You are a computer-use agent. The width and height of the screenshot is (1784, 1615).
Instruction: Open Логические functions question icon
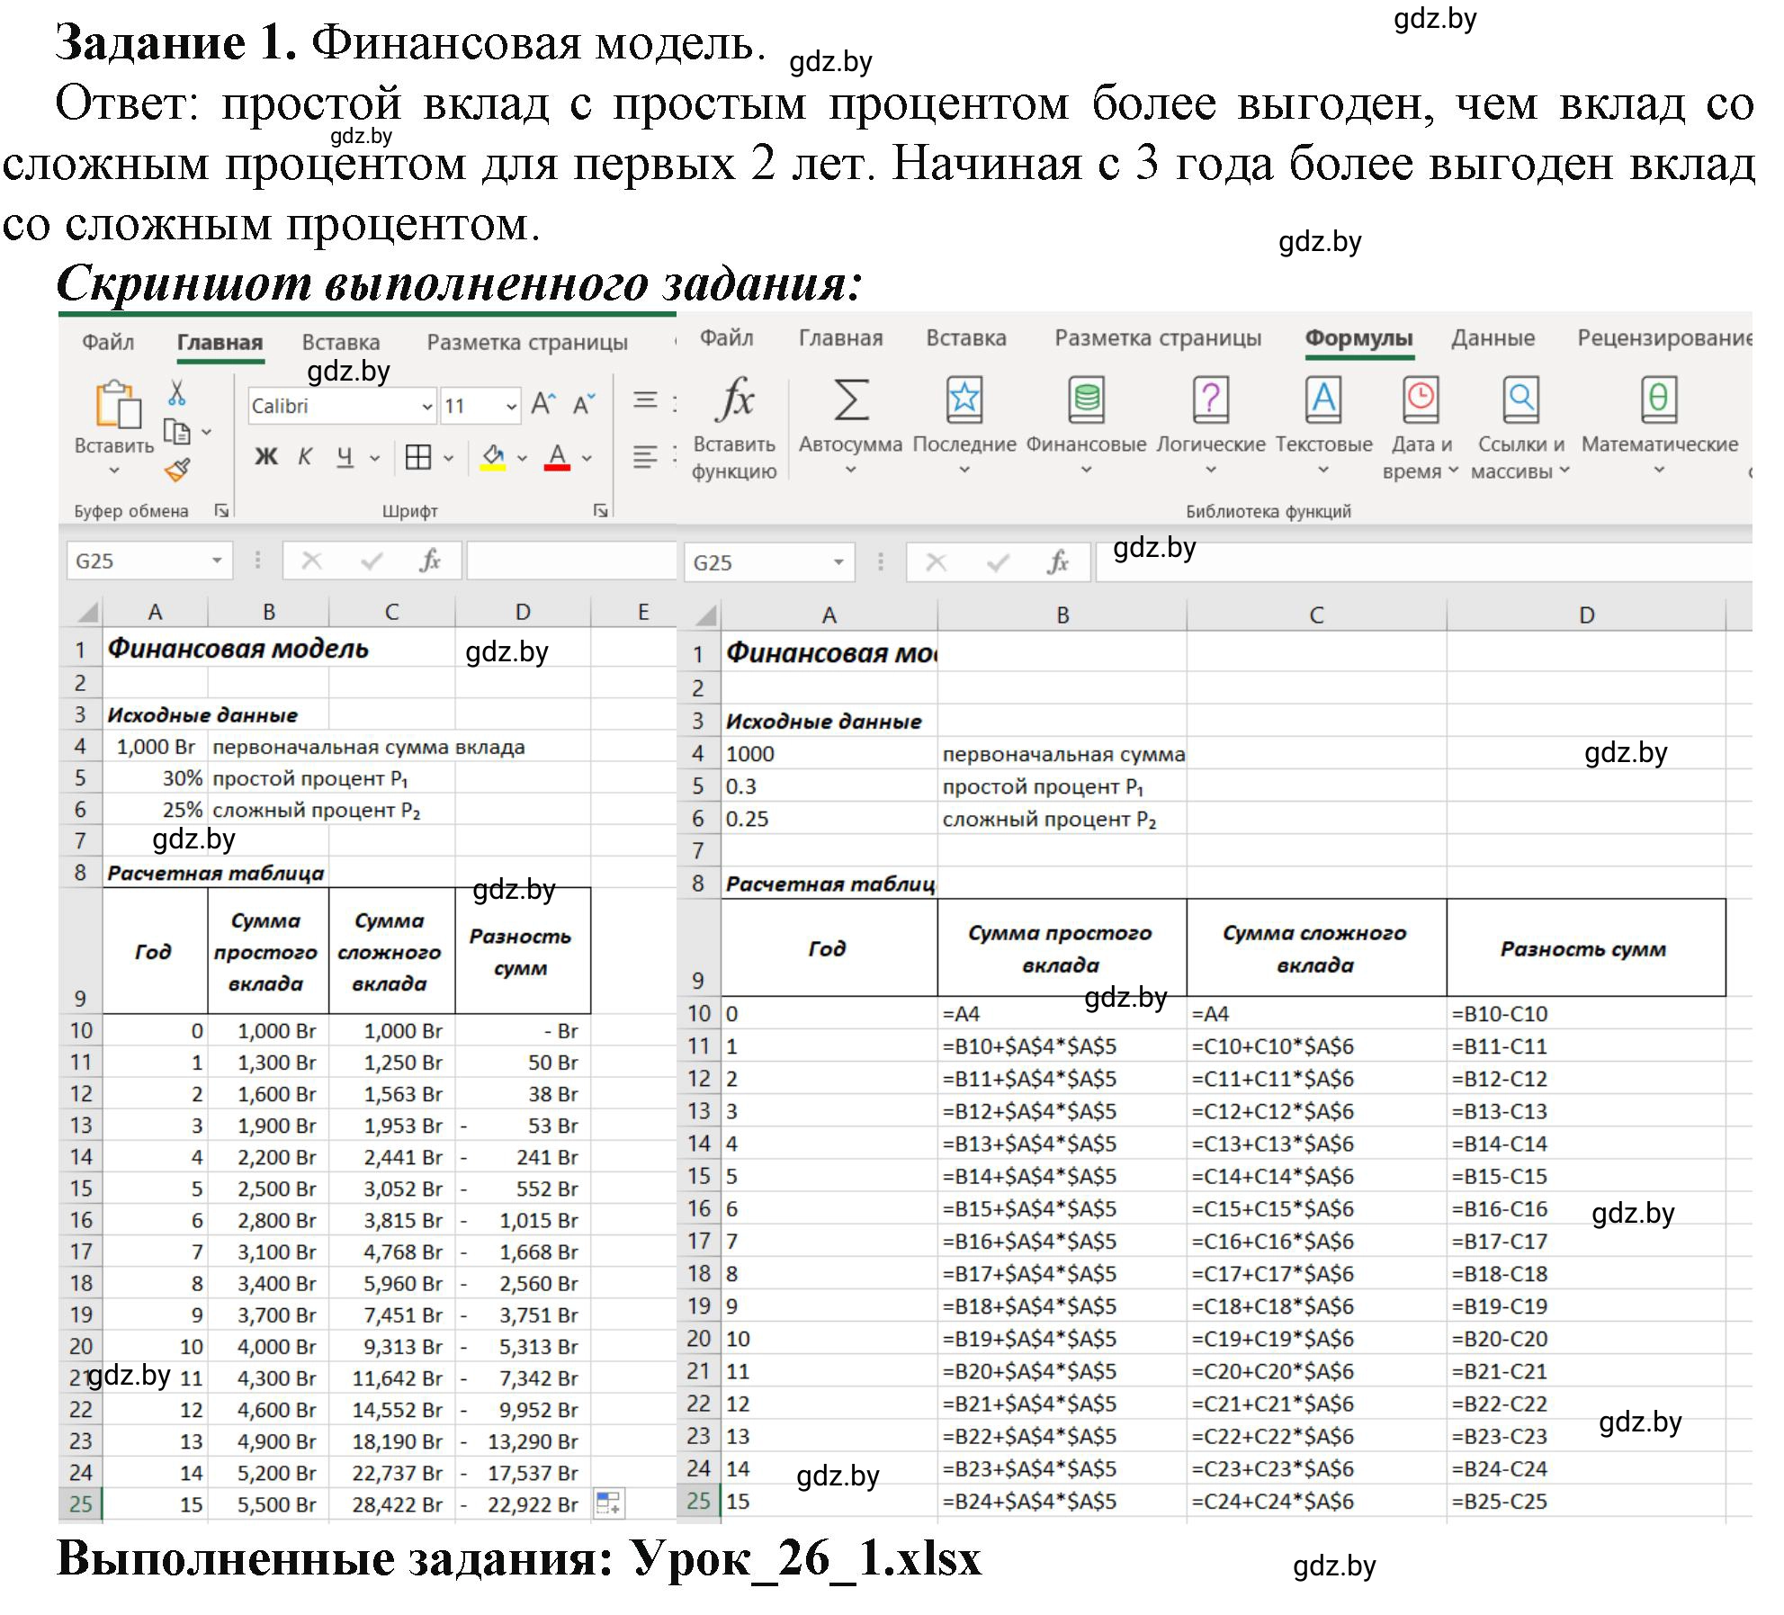[1211, 399]
